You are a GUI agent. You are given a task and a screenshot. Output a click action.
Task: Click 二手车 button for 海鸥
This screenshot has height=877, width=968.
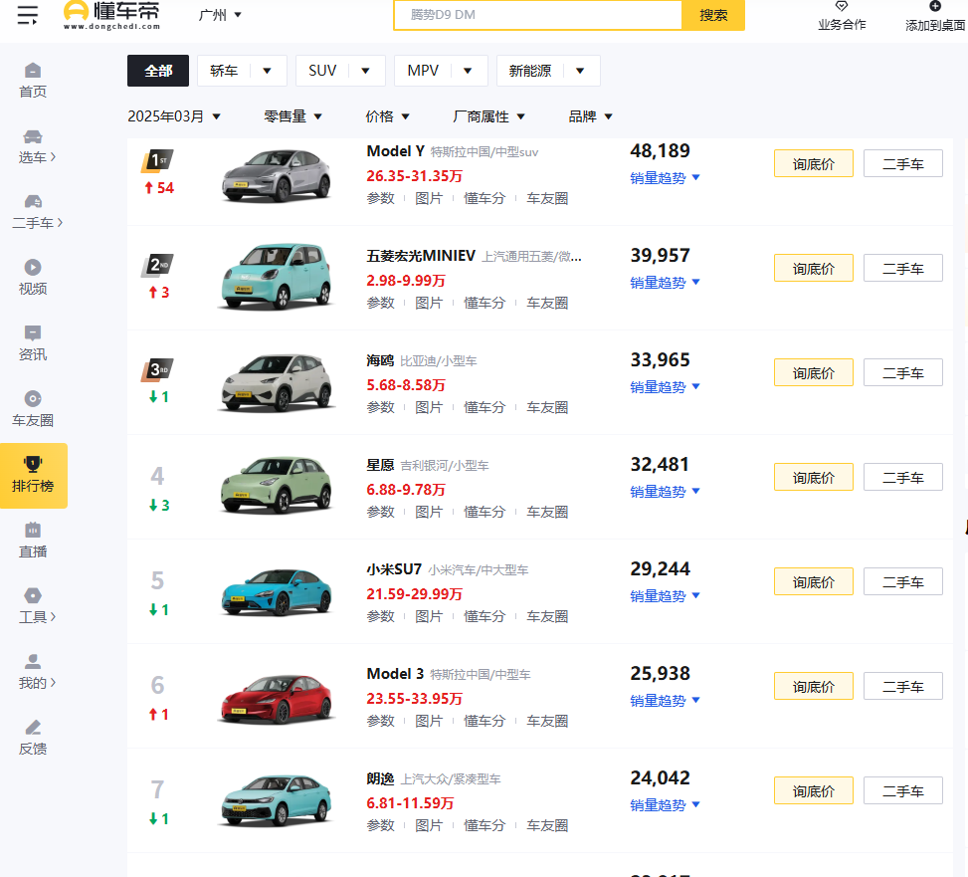pos(903,372)
